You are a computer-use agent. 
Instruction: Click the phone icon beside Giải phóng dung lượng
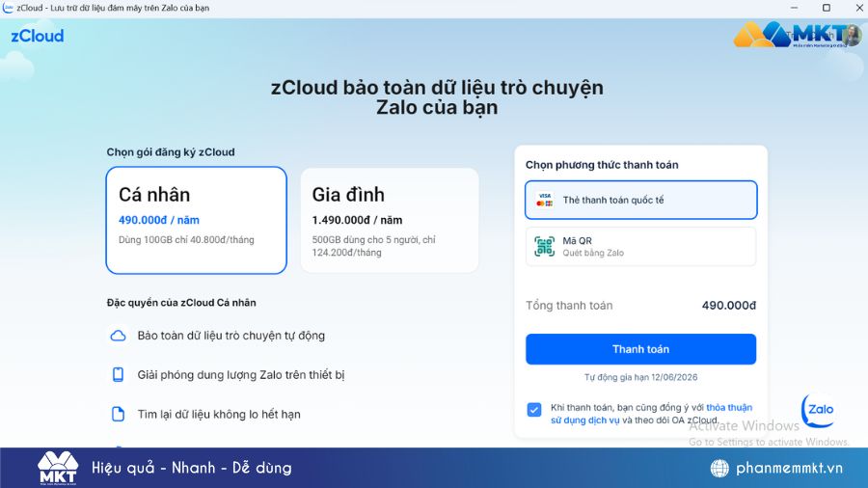(118, 375)
